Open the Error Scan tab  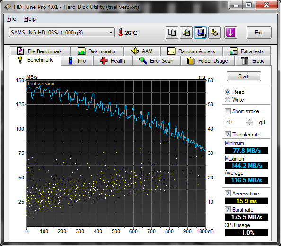(157, 61)
